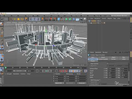Click the Surface Offset Min field
Viewport: 132px width, 99px height.
pos(112,68)
